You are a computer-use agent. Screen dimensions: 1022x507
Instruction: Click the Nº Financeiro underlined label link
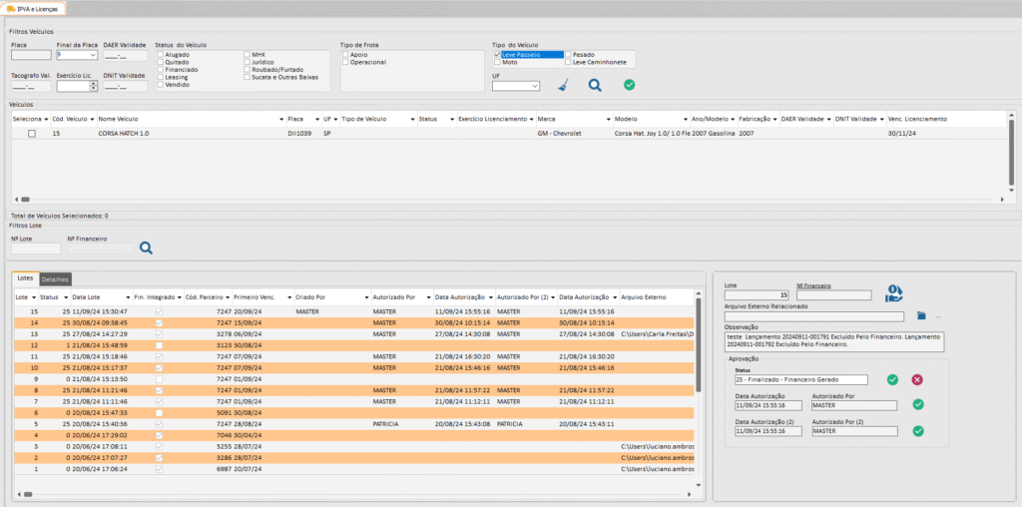(811, 285)
